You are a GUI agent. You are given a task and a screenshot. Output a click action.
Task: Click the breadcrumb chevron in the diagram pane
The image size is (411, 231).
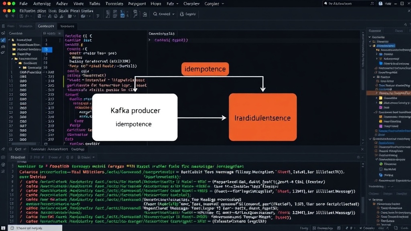[x=149, y=40]
